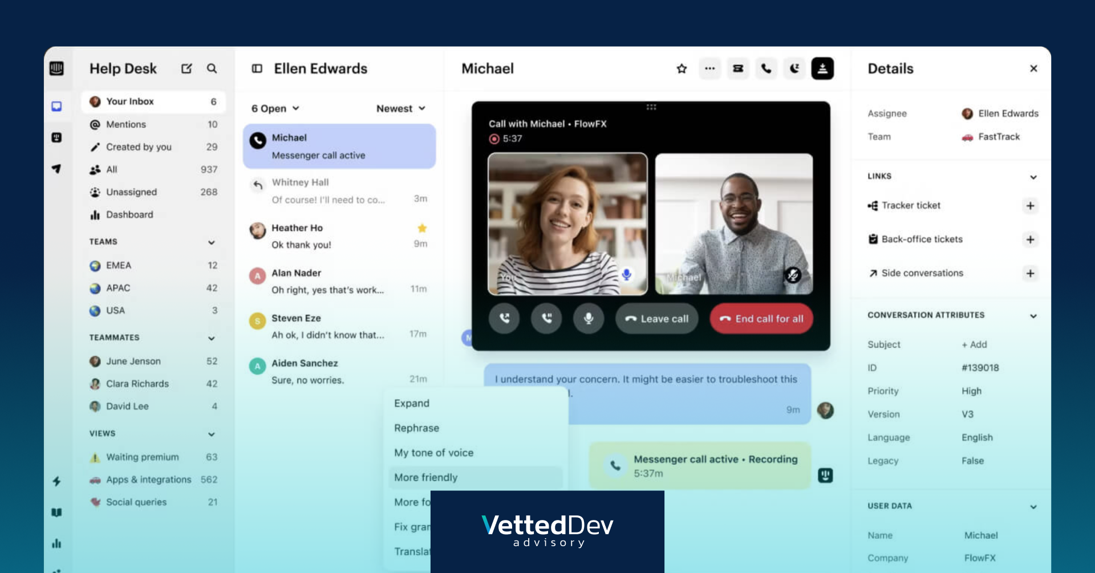Image resolution: width=1095 pixels, height=573 pixels.
Task: Open Unassigned conversations
Action: [x=153, y=192]
